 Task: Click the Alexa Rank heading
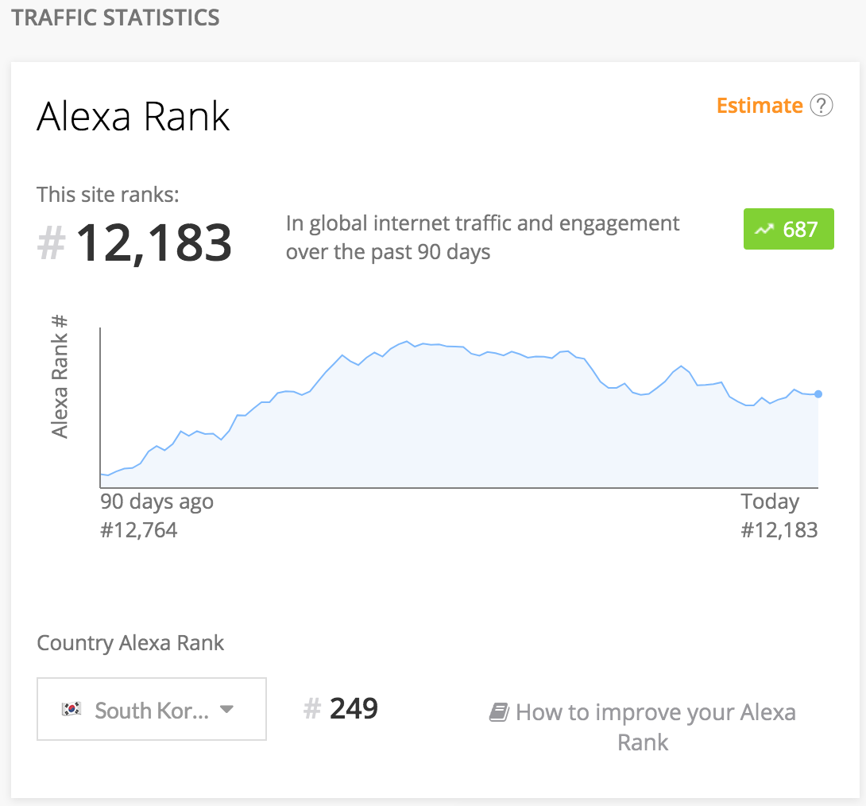(x=133, y=117)
